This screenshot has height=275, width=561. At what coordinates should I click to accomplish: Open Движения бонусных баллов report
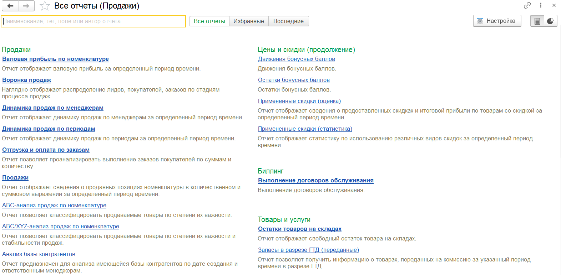[297, 59]
